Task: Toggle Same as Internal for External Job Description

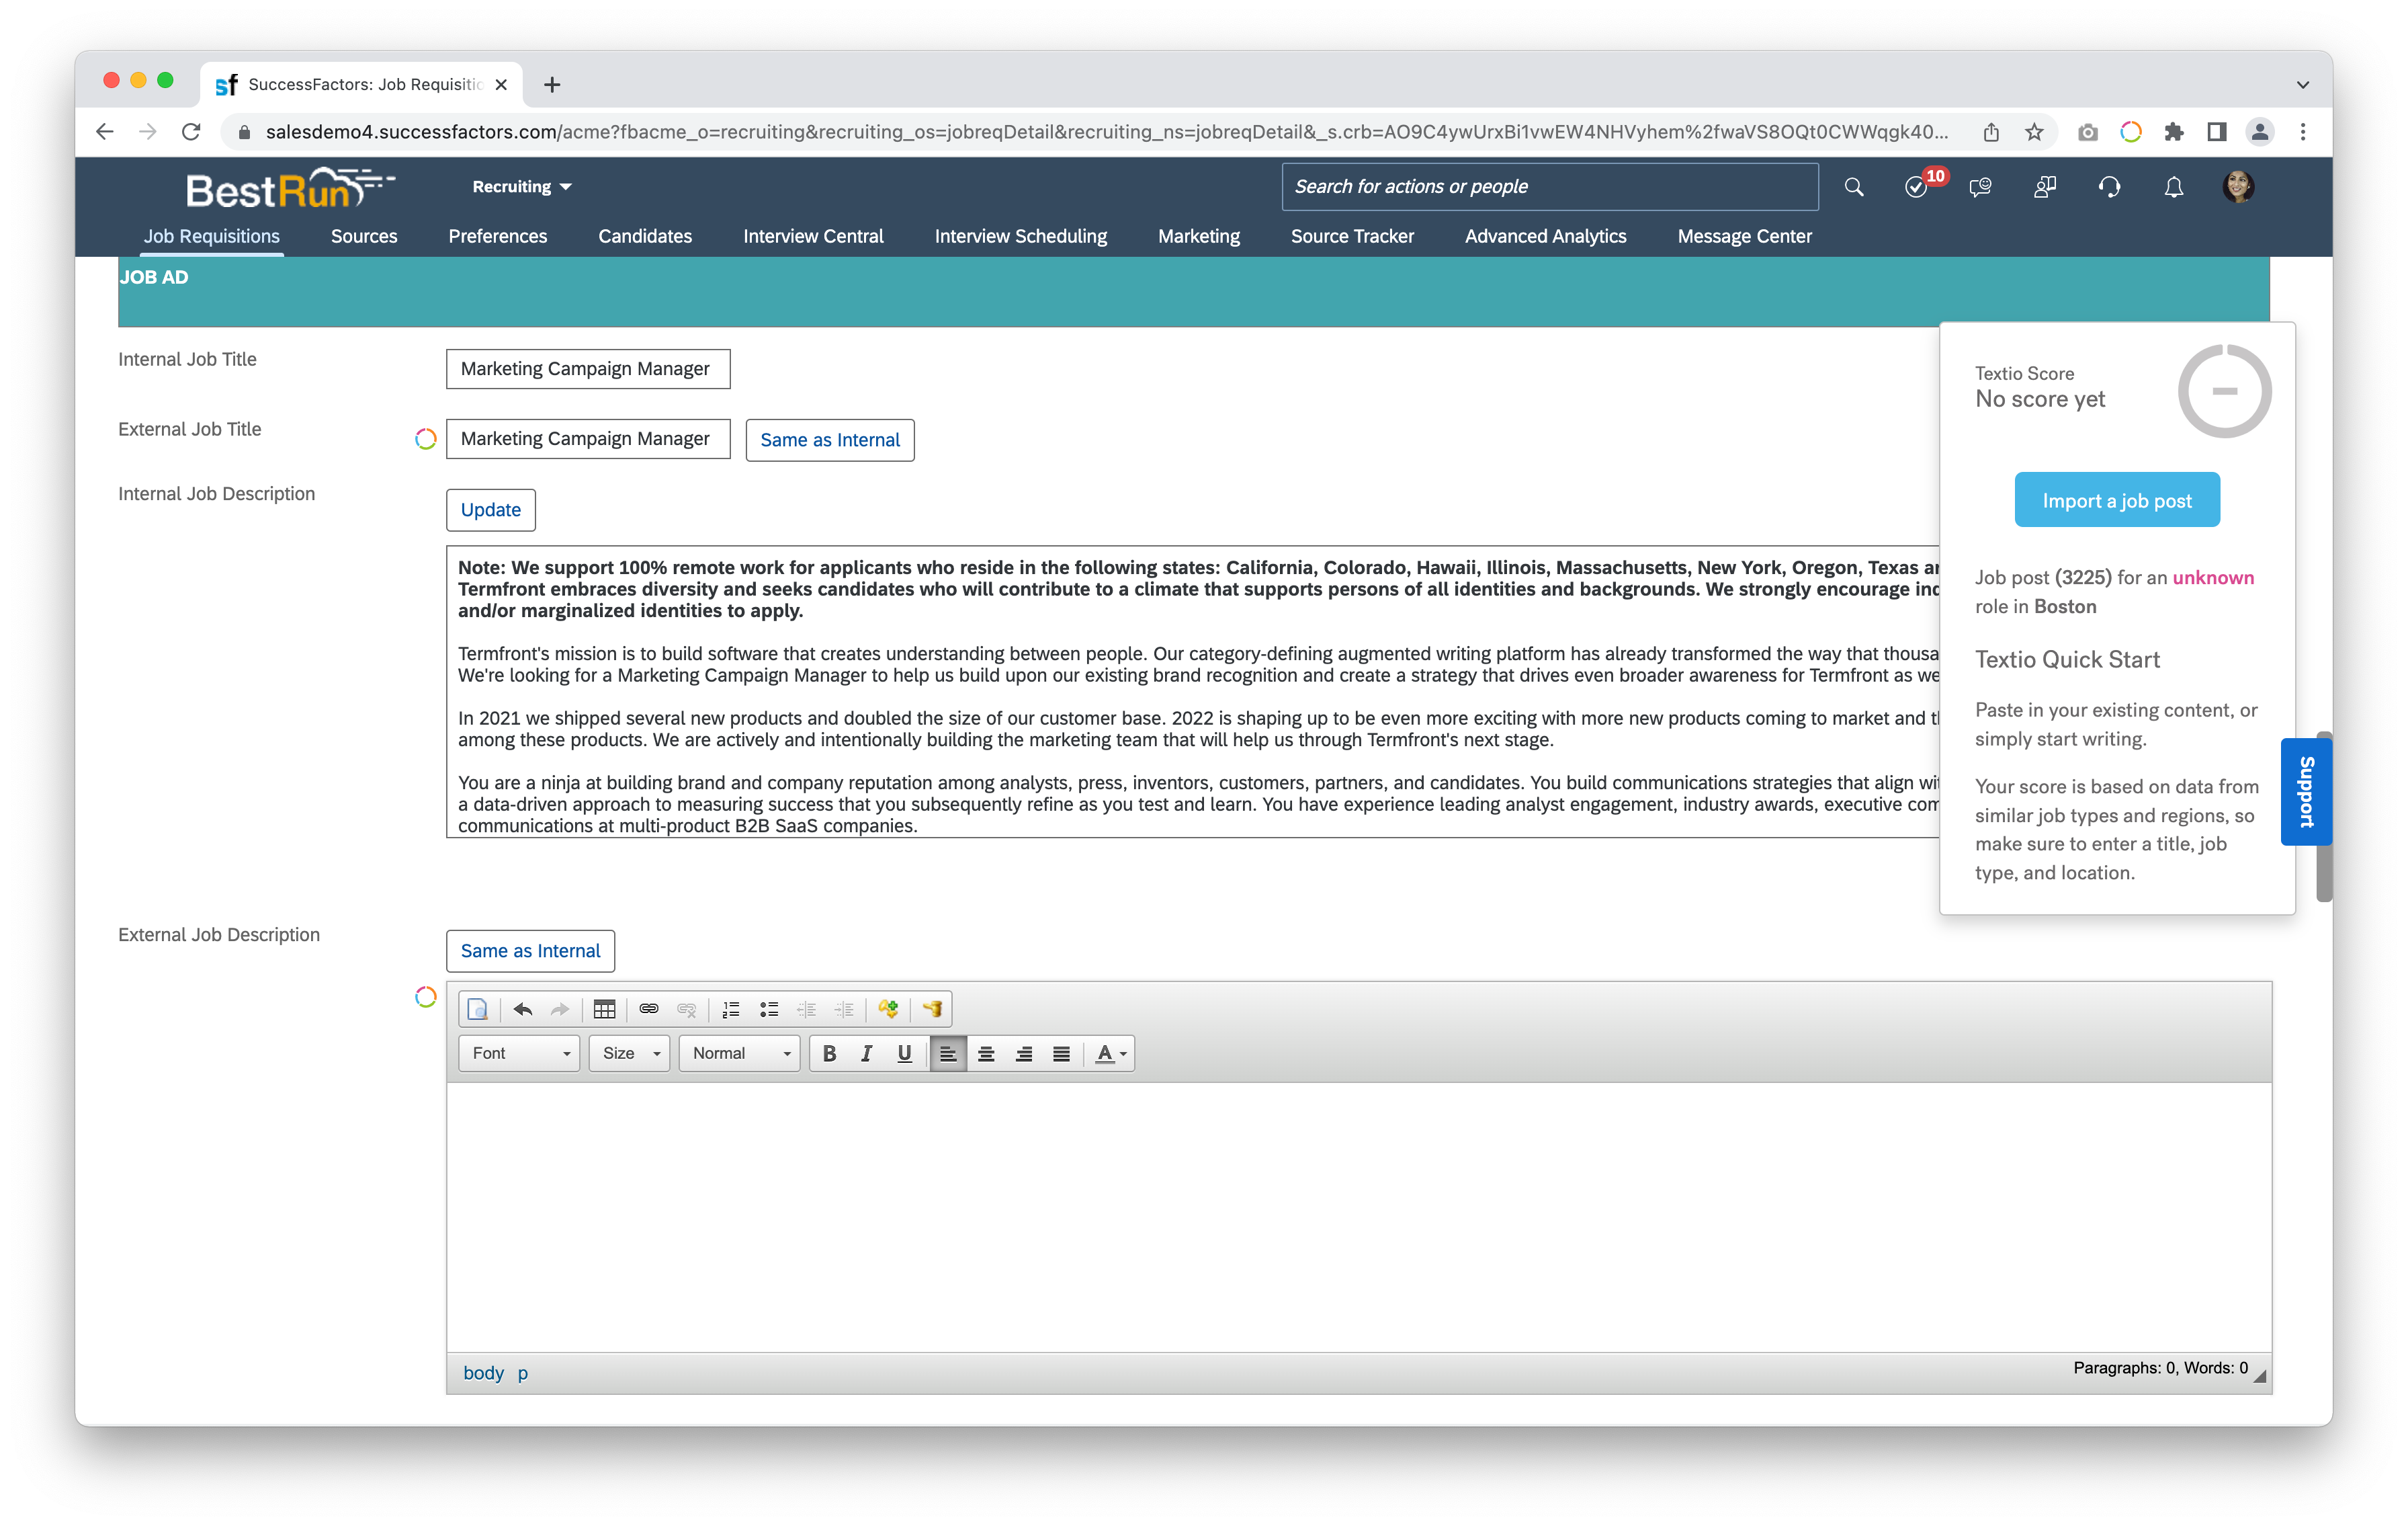Action: pyautogui.click(x=528, y=950)
